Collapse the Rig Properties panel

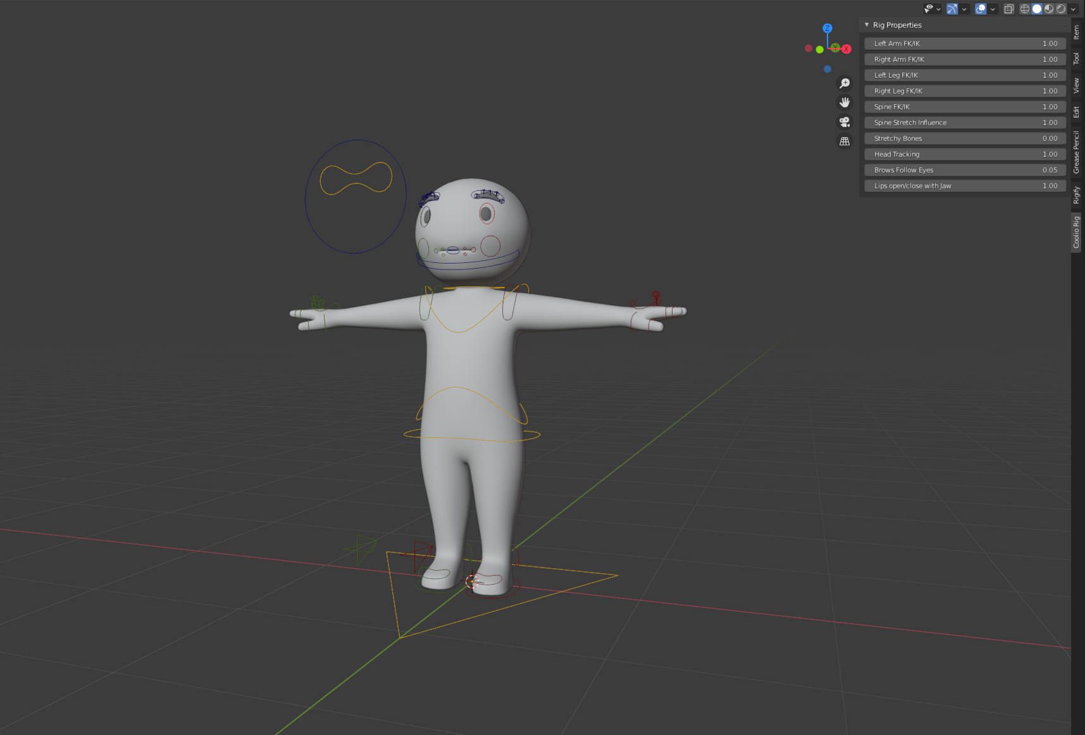point(867,25)
